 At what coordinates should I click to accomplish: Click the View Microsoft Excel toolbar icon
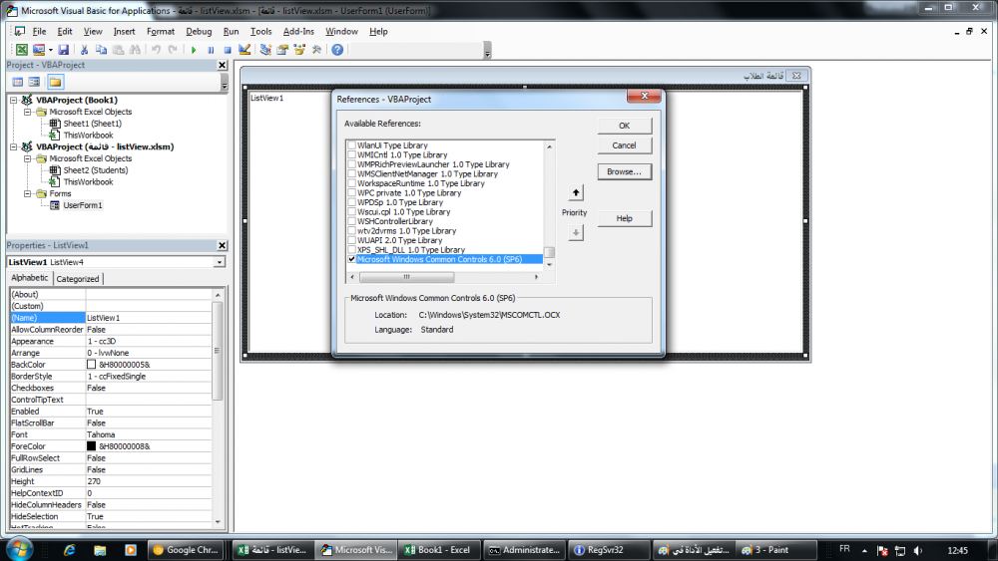(x=22, y=50)
